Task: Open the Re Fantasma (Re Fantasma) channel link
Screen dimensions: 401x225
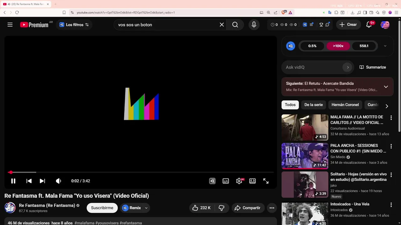Action: pos(47,205)
